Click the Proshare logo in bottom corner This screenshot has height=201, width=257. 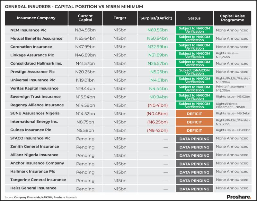coord(239,197)
